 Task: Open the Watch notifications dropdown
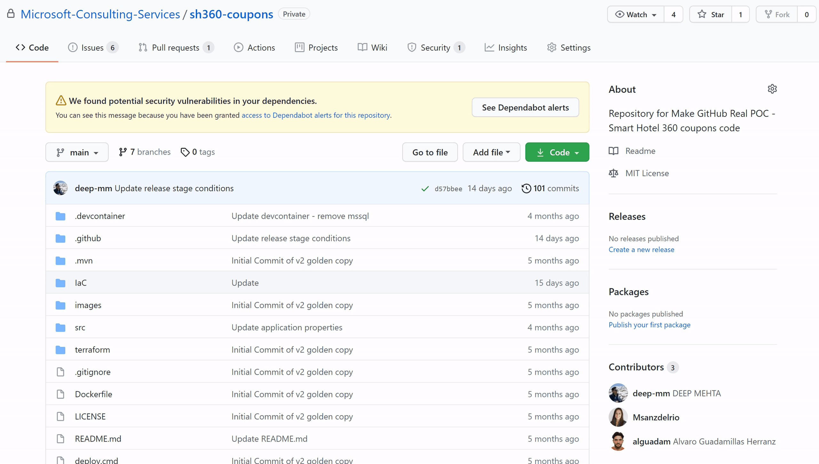tap(636, 14)
